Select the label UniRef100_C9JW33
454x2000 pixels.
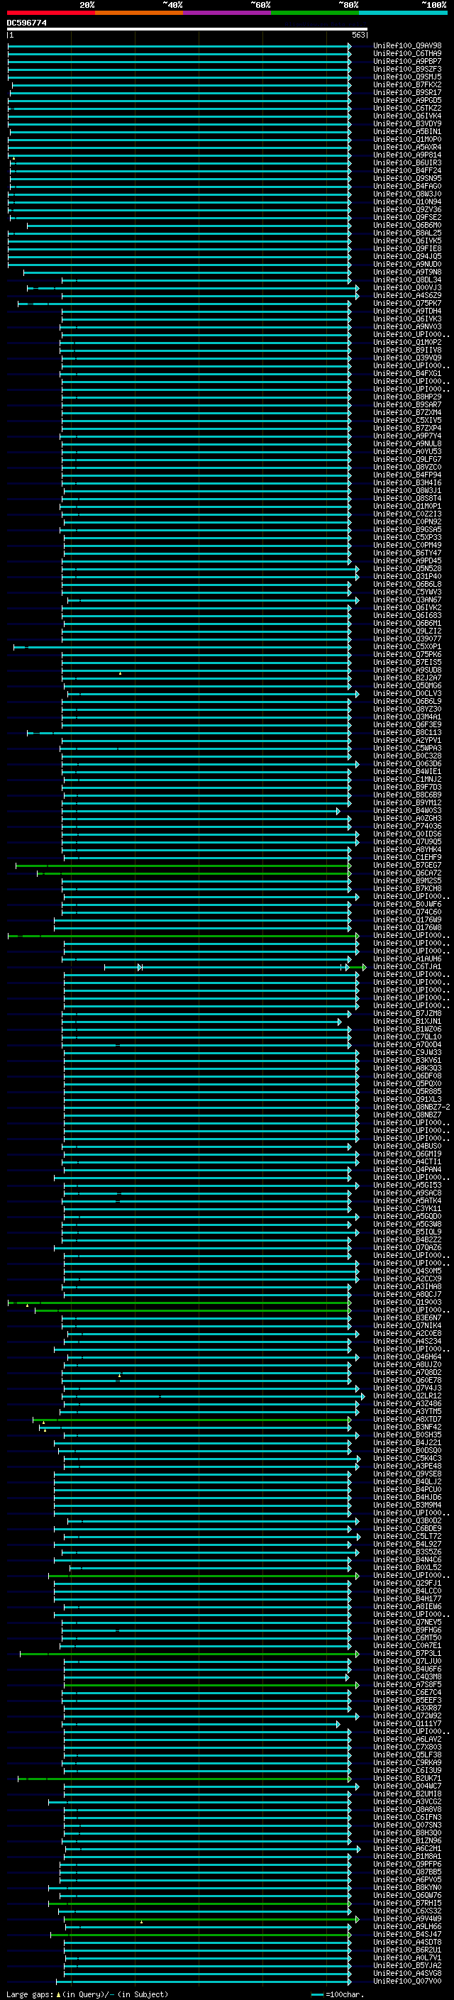[407, 1052]
